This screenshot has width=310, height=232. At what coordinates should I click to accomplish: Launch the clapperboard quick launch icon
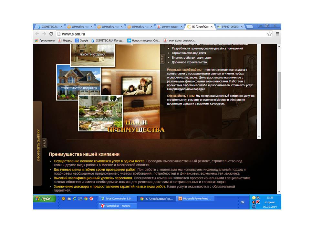coord(69,199)
